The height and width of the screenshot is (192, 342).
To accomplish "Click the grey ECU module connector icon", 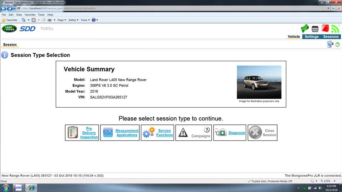I will click(x=315, y=29).
